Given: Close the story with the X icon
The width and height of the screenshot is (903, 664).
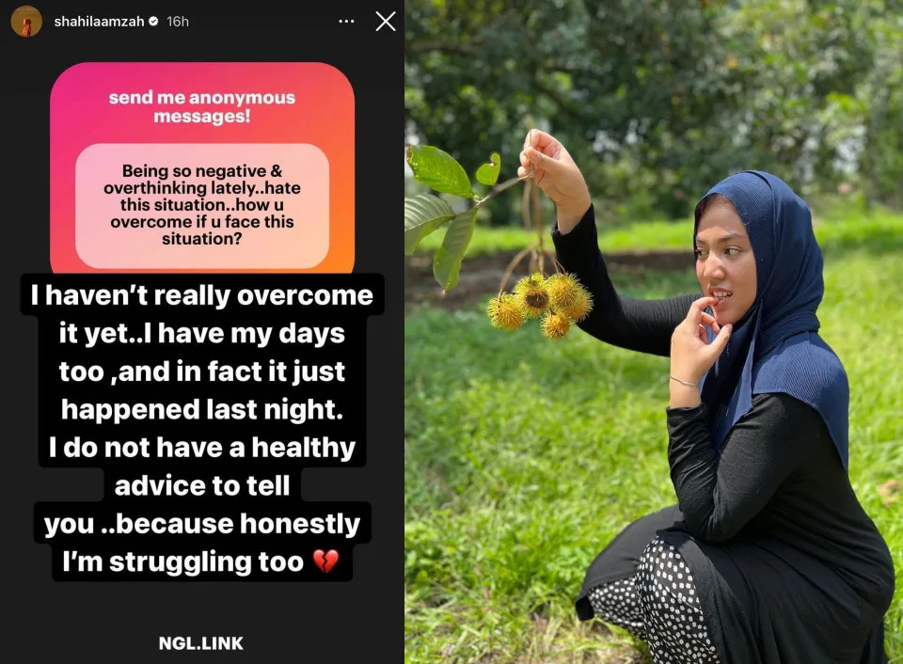Looking at the screenshot, I should pyautogui.click(x=386, y=22).
